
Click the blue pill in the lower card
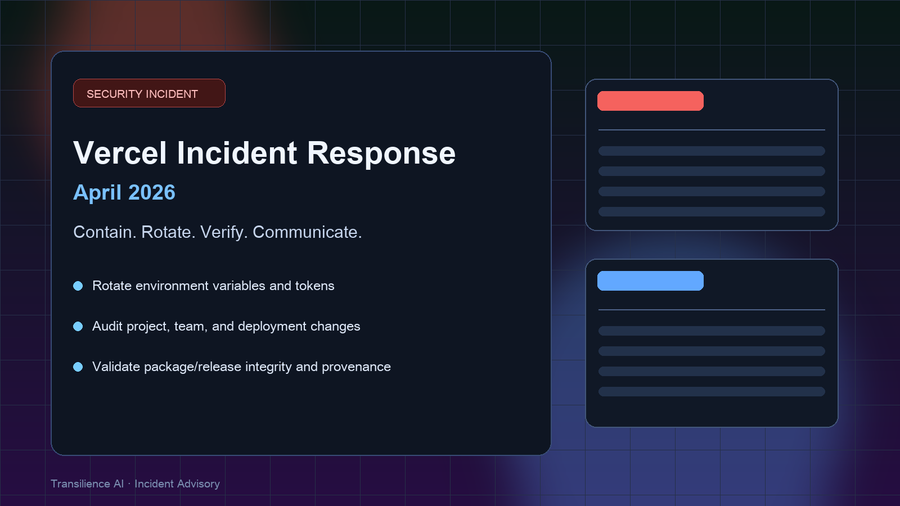pyautogui.click(x=650, y=281)
